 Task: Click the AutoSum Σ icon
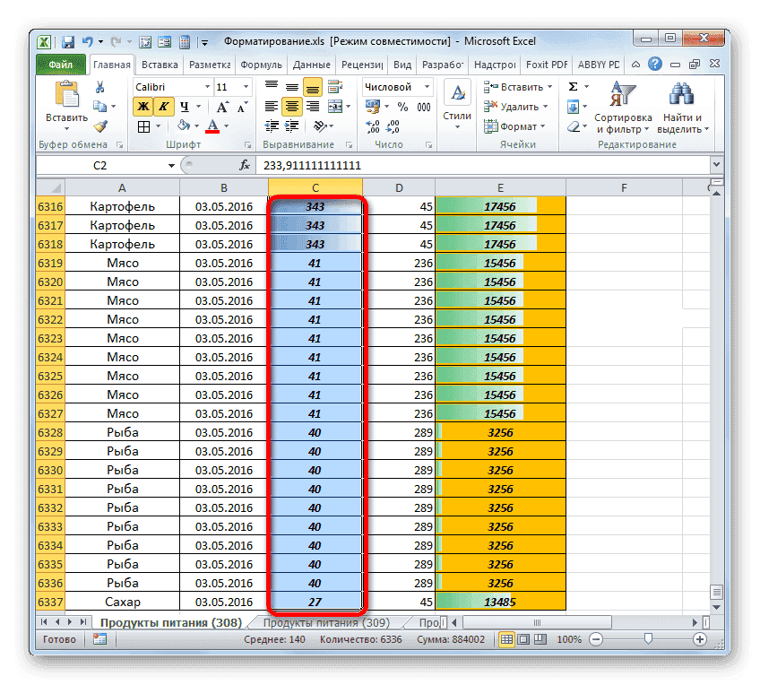572,85
